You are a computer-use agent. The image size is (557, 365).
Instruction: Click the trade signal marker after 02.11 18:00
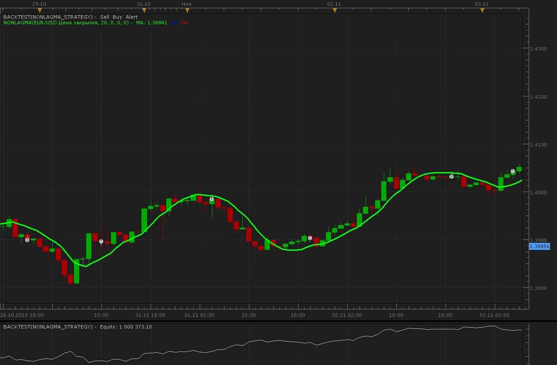(451, 176)
